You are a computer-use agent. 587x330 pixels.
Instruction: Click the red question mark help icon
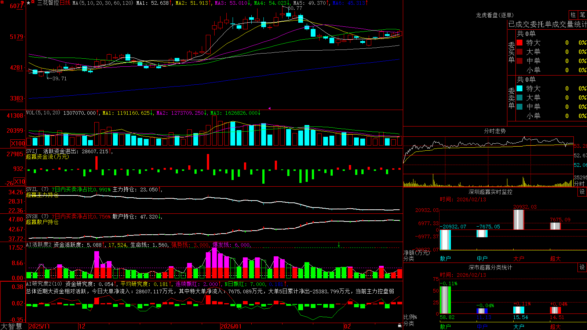click(x=22, y=3)
